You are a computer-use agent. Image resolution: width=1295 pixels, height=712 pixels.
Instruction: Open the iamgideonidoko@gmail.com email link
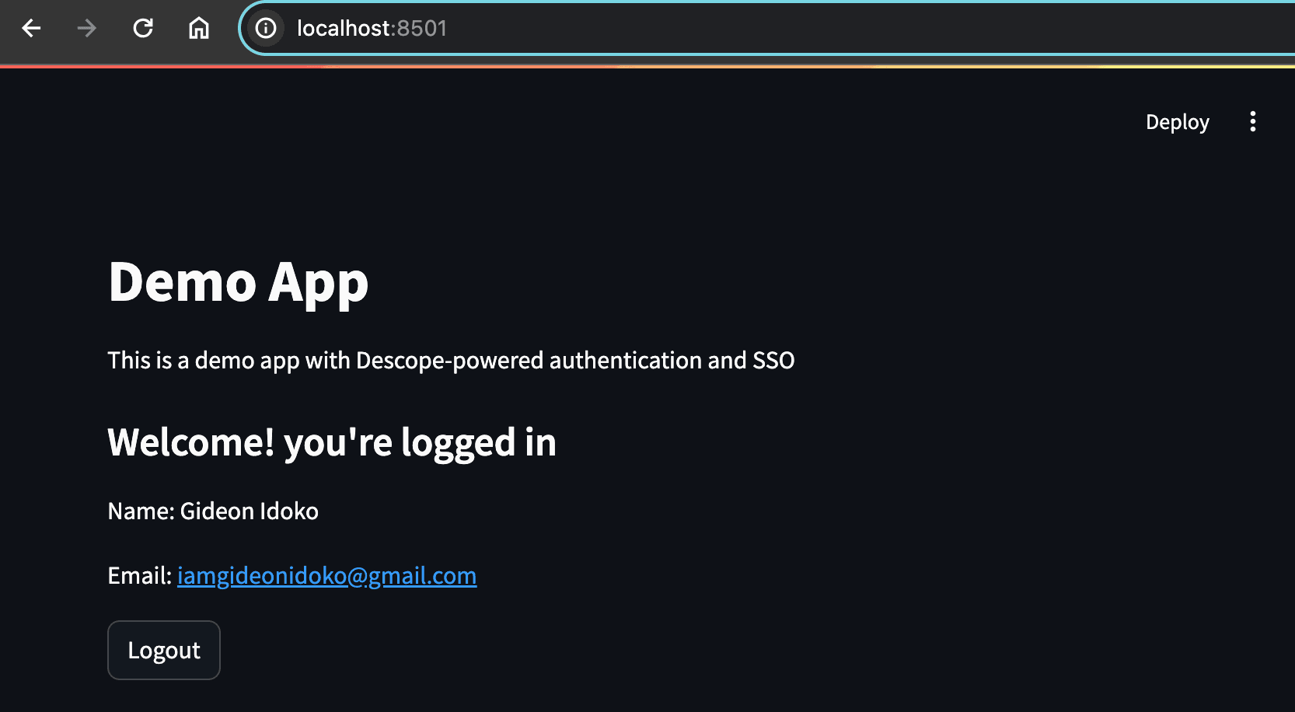point(326,576)
